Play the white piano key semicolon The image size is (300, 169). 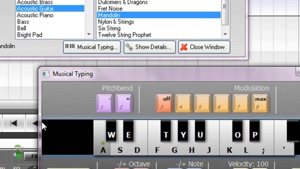tap(264, 150)
